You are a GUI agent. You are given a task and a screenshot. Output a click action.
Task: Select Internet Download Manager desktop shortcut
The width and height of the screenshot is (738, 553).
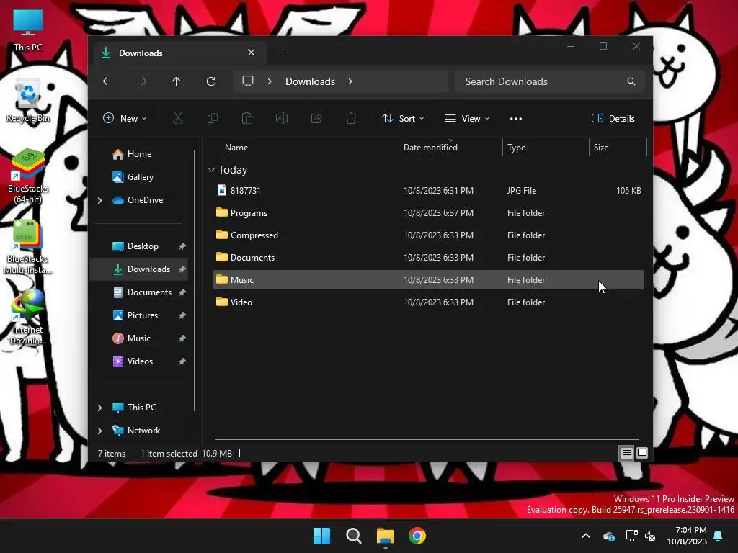pyautogui.click(x=28, y=318)
